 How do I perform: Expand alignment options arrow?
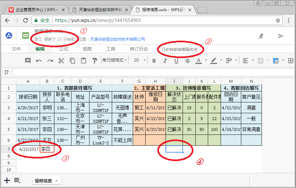click(x=253, y=60)
